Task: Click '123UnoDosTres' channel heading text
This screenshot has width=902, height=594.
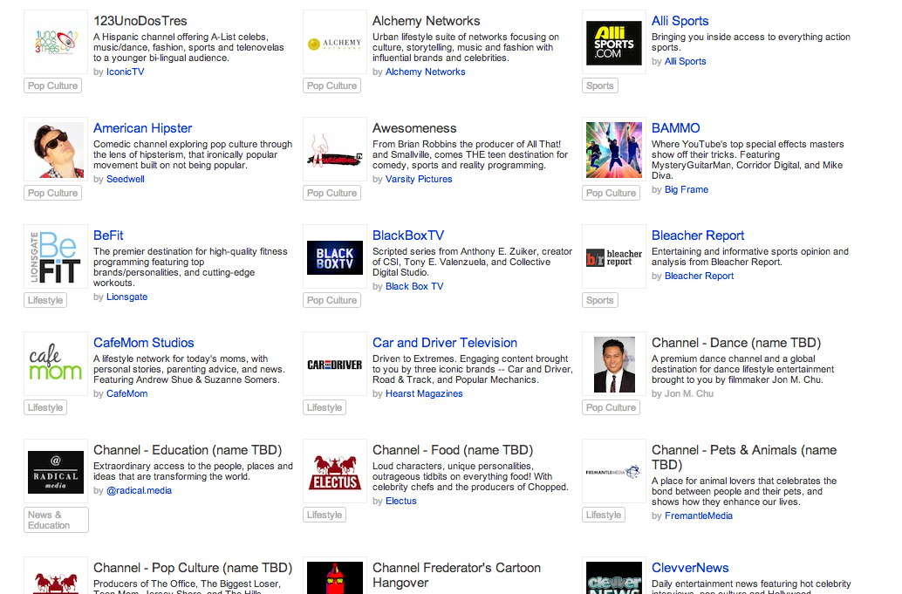Action: click(140, 21)
